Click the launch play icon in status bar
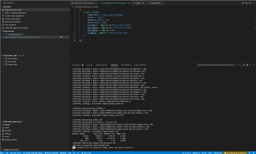Image resolution: width=256 pixels, height=154 pixels. click(78, 153)
